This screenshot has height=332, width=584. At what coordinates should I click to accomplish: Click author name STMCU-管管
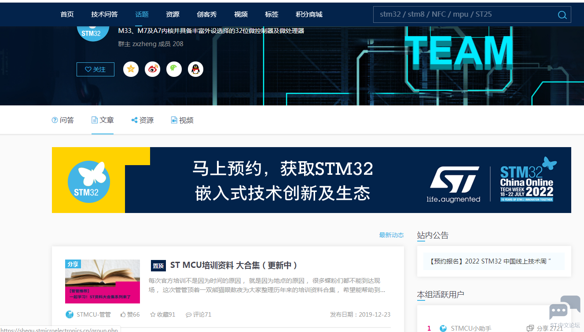(x=94, y=314)
